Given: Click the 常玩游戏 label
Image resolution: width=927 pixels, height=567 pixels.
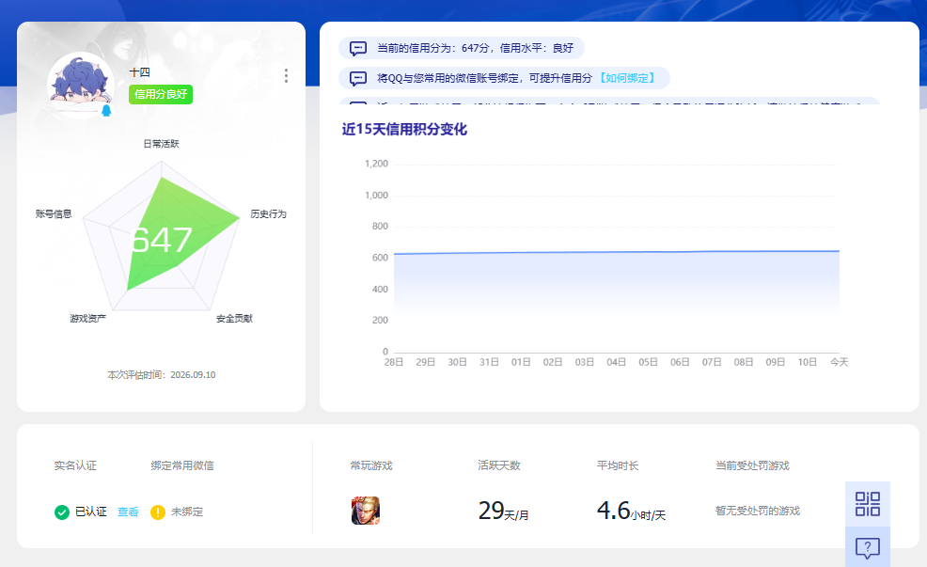Looking at the screenshot, I should [x=371, y=465].
